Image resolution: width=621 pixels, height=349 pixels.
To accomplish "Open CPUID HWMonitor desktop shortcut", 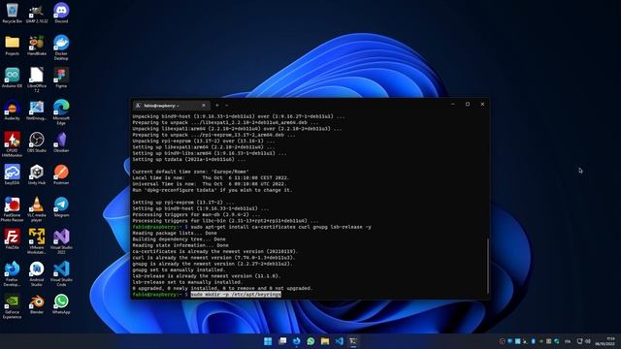I will tap(12, 144).
